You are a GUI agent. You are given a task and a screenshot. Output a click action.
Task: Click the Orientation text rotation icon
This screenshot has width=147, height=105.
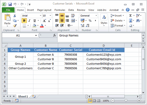(69, 25)
